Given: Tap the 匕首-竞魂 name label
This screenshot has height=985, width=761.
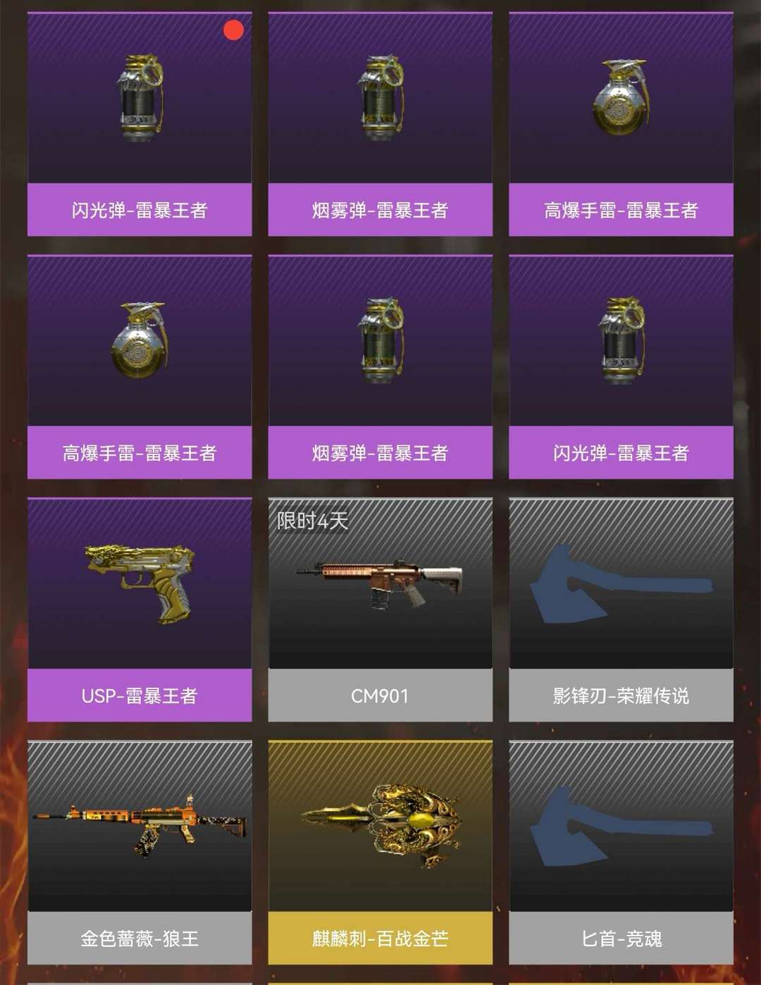Looking at the screenshot, I should pos(621,938).
